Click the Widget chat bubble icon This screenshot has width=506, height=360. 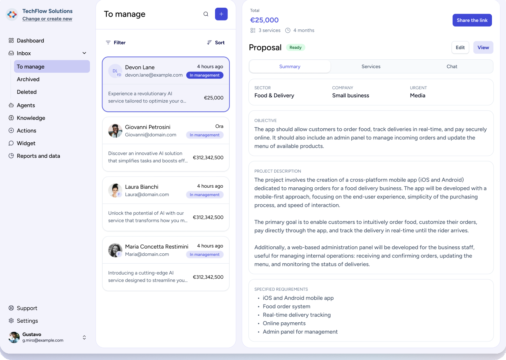tap(11, 143)
